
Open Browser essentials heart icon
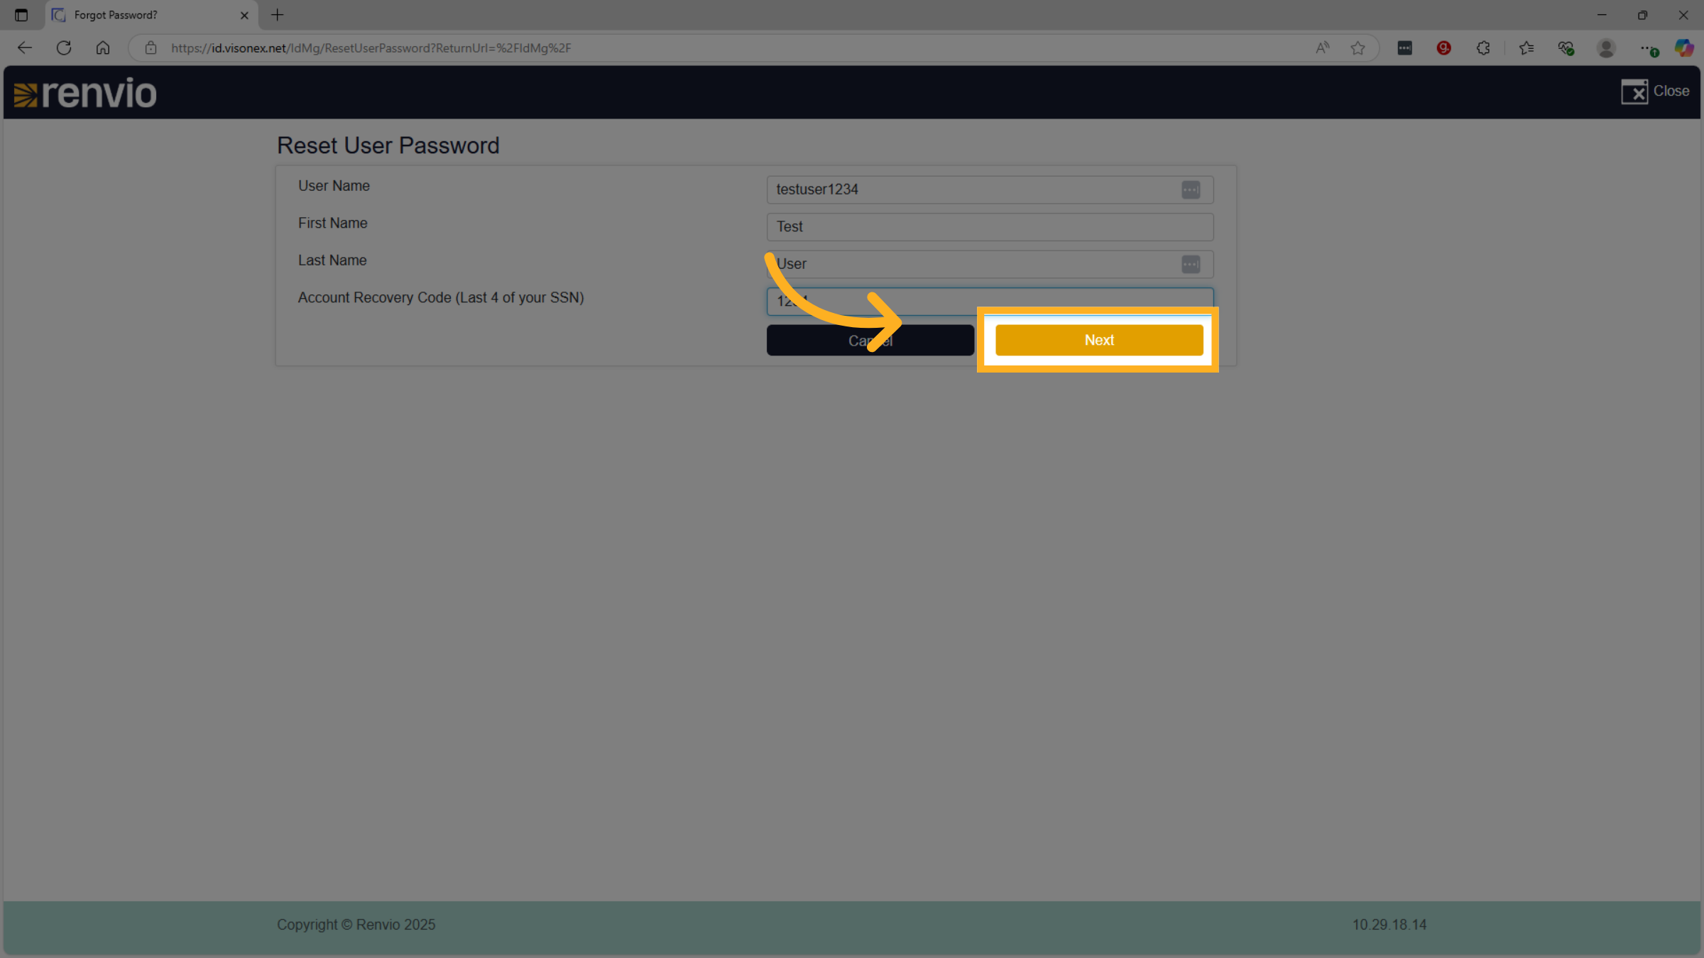click(1566, 48)
